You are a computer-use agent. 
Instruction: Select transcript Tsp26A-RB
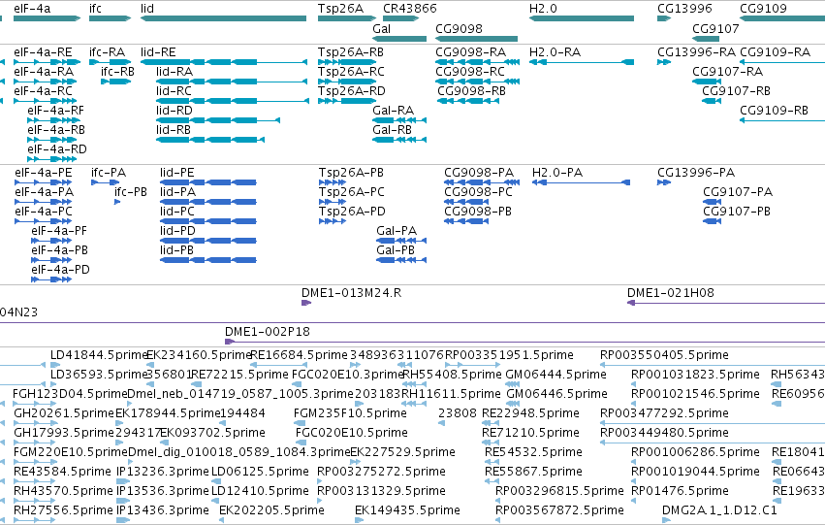pyautogui.click(x=347, y=62)
